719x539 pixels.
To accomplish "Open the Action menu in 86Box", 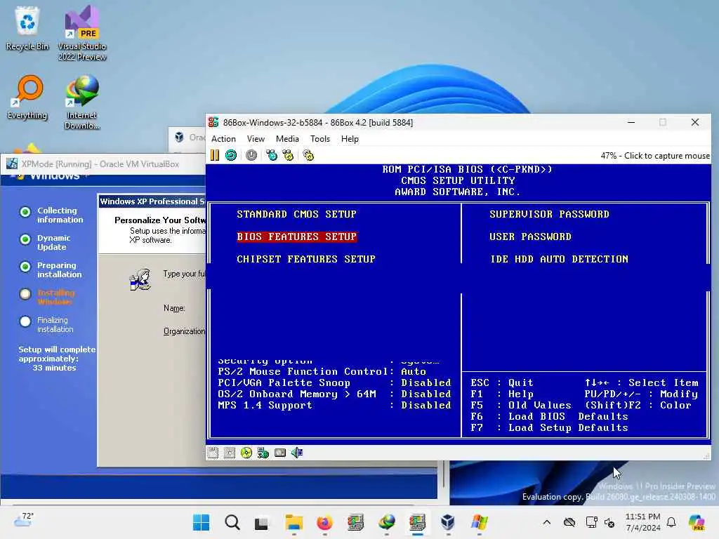I will tap(223, 139).
